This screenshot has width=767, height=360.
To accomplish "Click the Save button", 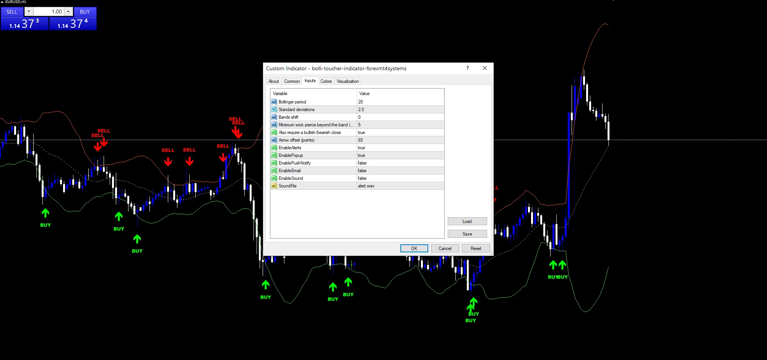I will pos(467,234).
